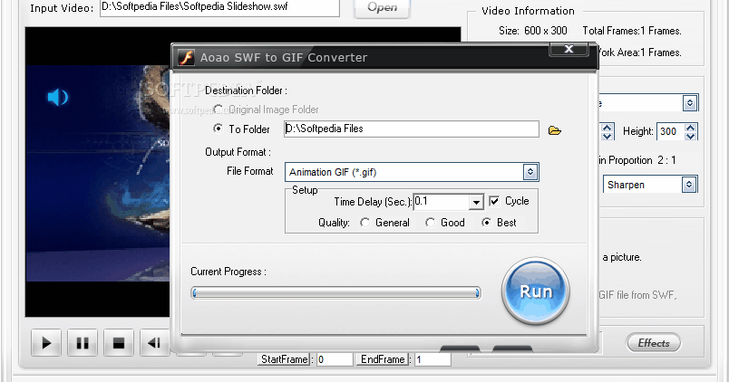Edit the destination folder path field
The width and height of the screenshot is (729, 382).
(x=412, y=129)
